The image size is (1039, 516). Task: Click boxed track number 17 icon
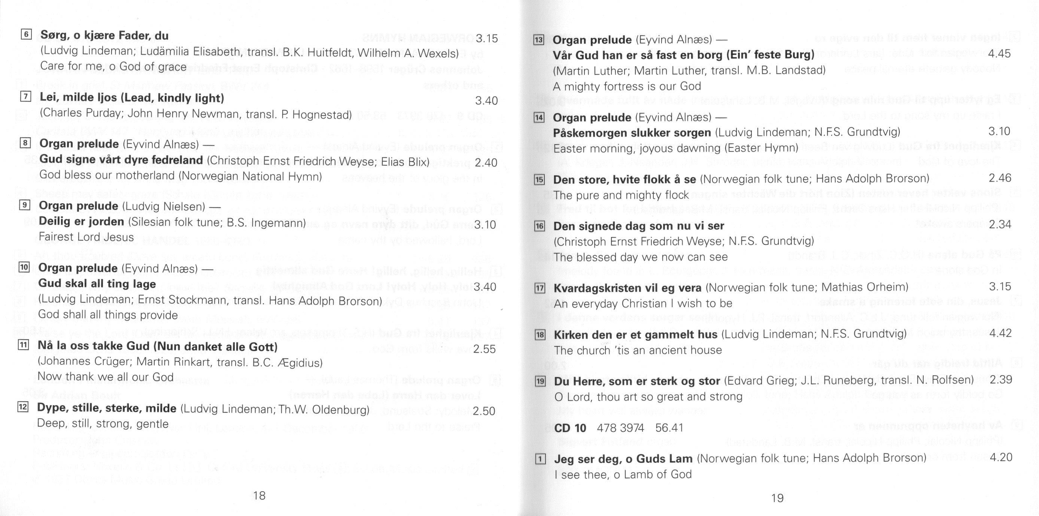[x=540, y=288]
